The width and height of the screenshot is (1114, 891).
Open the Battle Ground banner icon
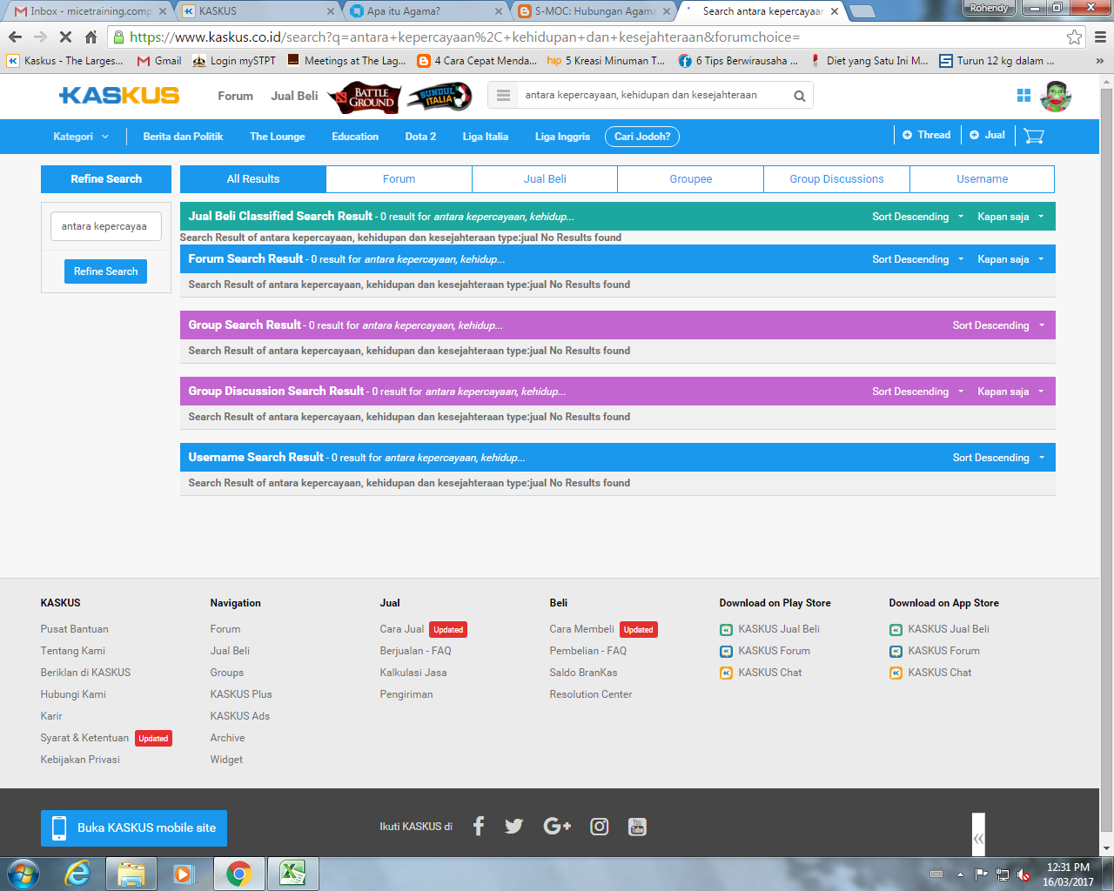coord(365,97)
